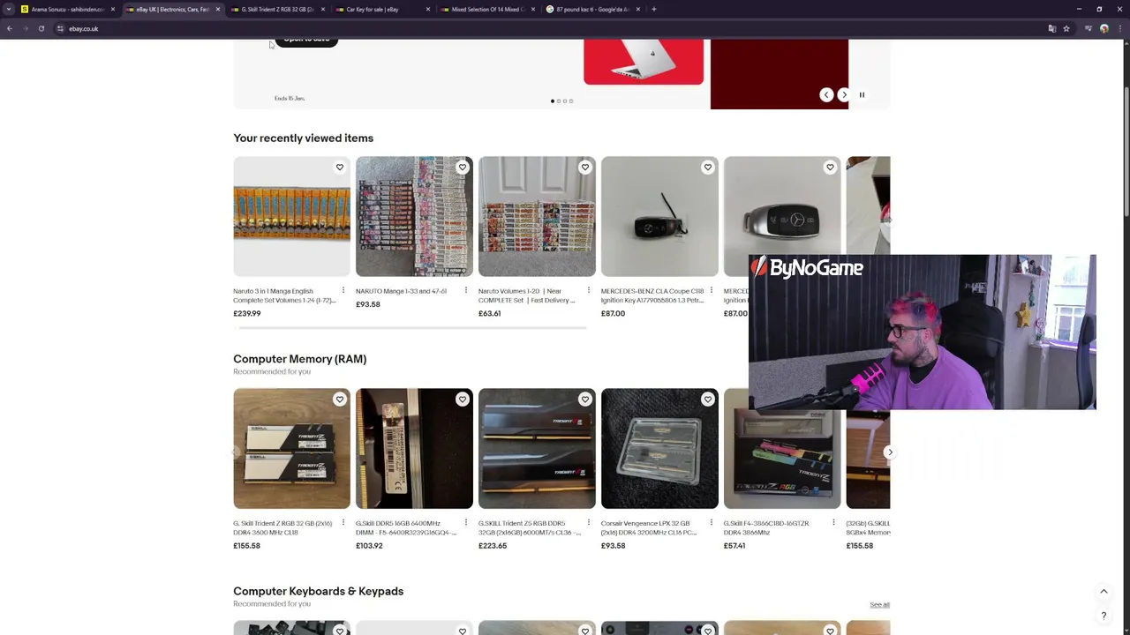
Task: Open Naruto Volumes 1-20 listing title
Action: coord(526,295)
